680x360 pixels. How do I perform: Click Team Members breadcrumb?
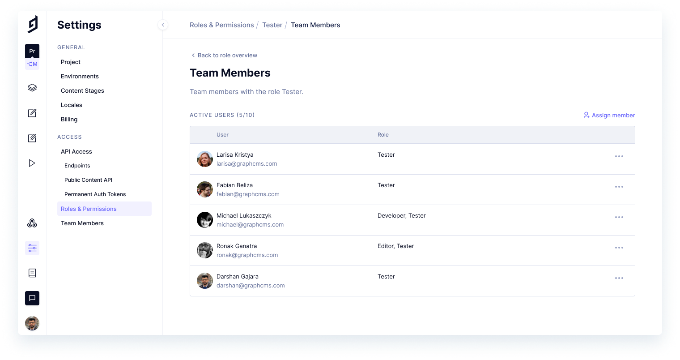pyautogui.click(x=315, y=25)
